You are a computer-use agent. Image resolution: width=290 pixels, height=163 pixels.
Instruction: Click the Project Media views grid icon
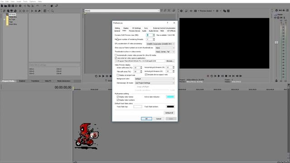click(45, 11)
